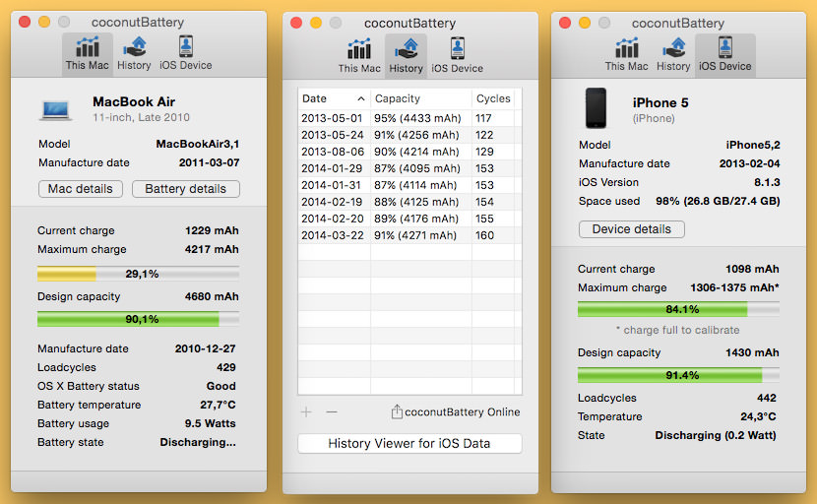This screenshot has width=817, height=504.
Task: Click iOS Version value 8.1.3
Action: click(x=767, y=182)
